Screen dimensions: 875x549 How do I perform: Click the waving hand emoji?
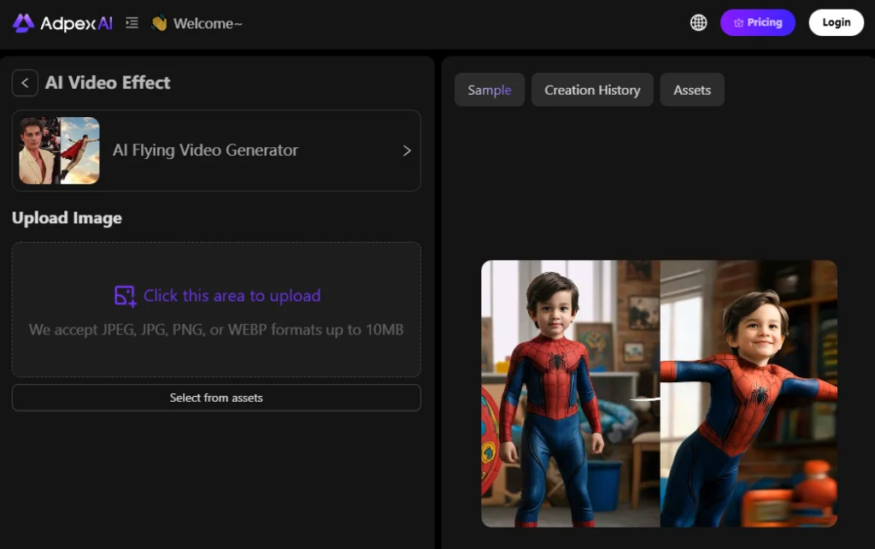159,23
